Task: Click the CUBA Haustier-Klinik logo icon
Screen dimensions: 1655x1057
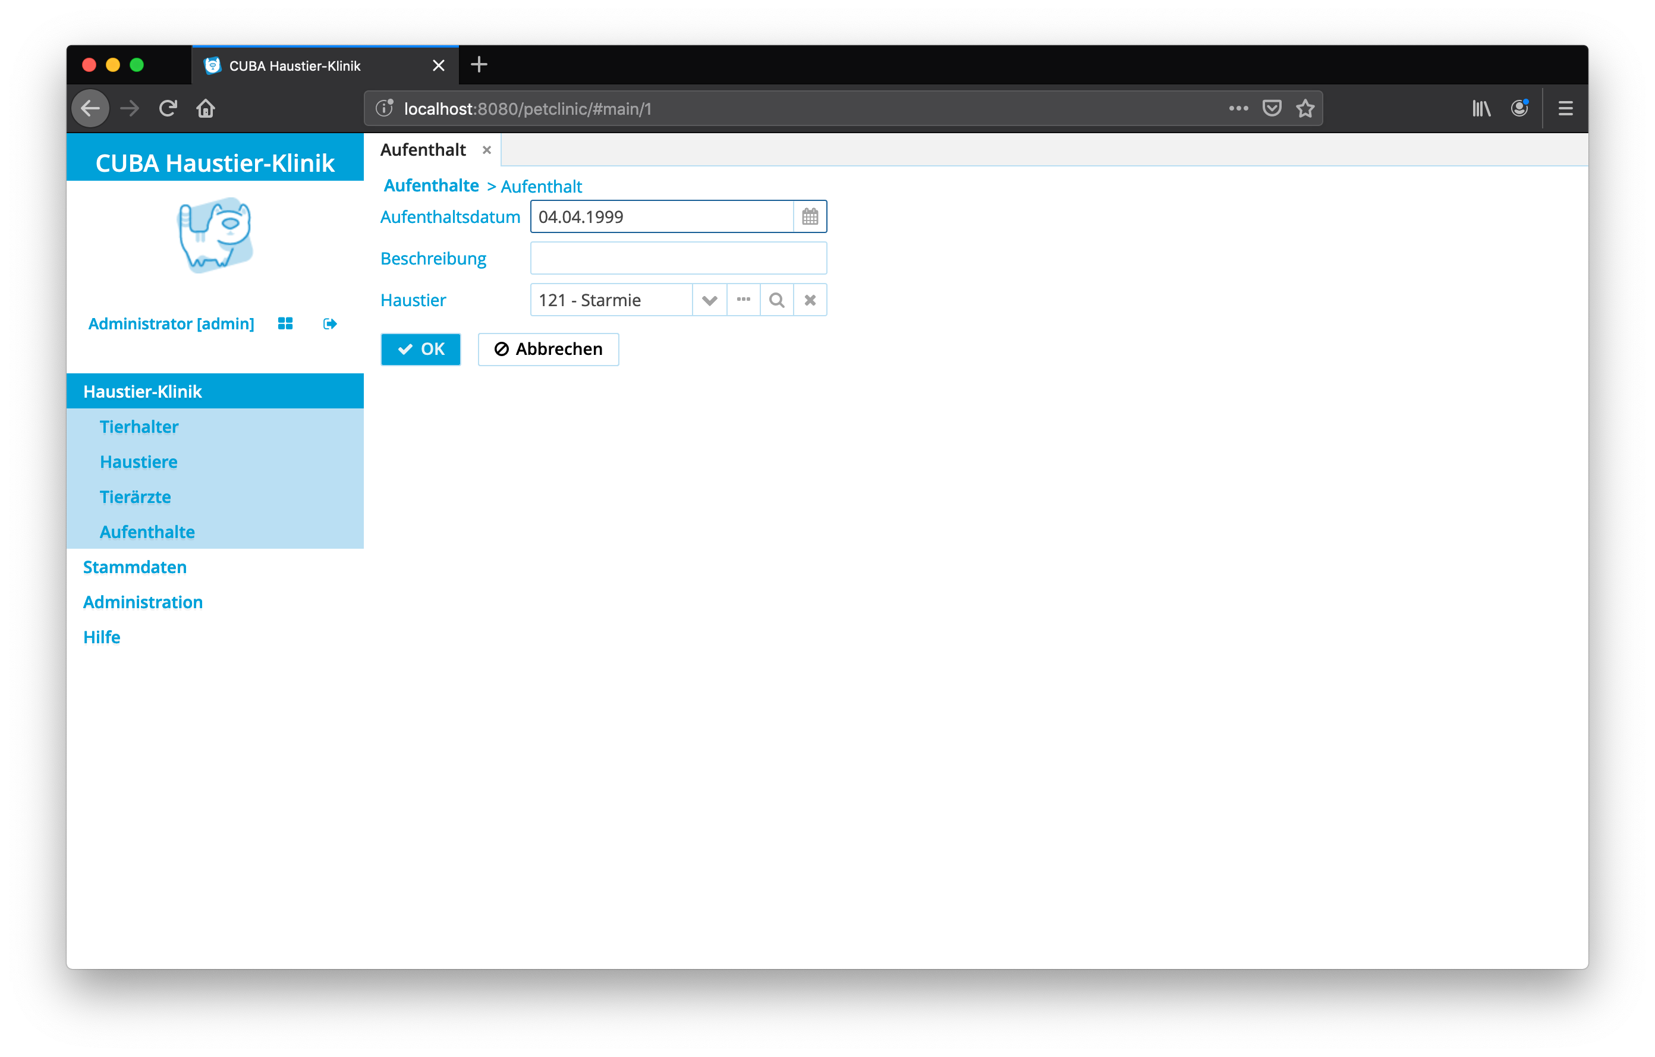Action: point(216,238)
